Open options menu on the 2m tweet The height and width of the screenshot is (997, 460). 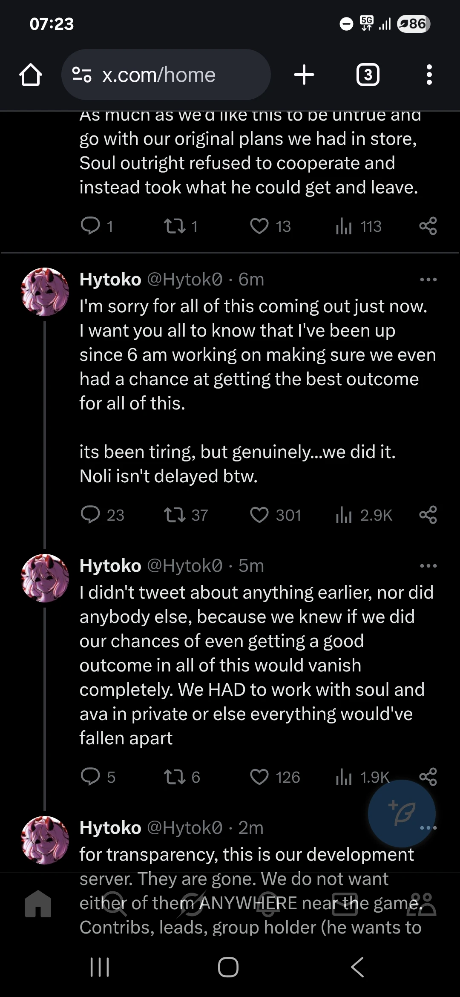click(428, 827)
